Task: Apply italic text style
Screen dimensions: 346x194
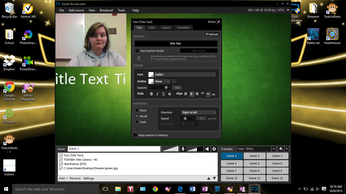Action: tap(157, 94)
